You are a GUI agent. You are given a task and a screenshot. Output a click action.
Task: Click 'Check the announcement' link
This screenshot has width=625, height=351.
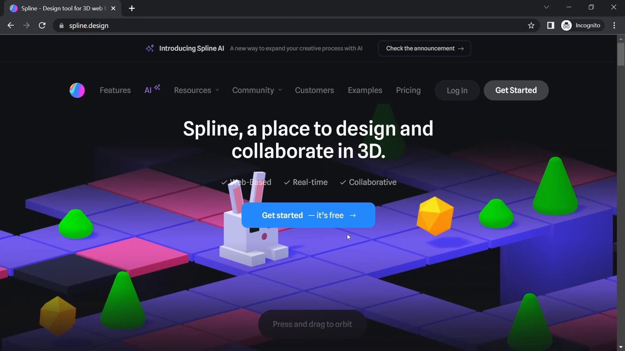(x=424, y=48)
